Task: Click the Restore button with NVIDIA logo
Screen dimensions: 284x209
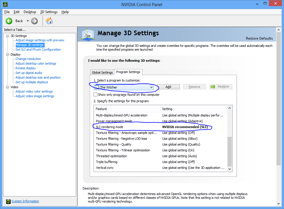Action: [221, 87]
